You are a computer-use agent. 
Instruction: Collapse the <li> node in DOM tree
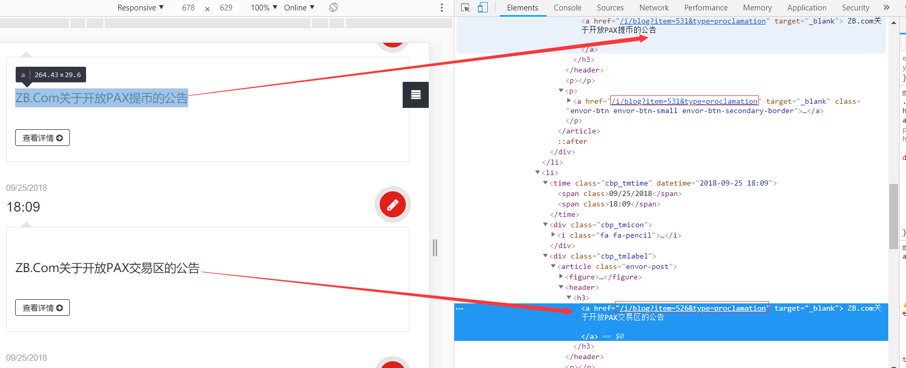click(537, 172)
